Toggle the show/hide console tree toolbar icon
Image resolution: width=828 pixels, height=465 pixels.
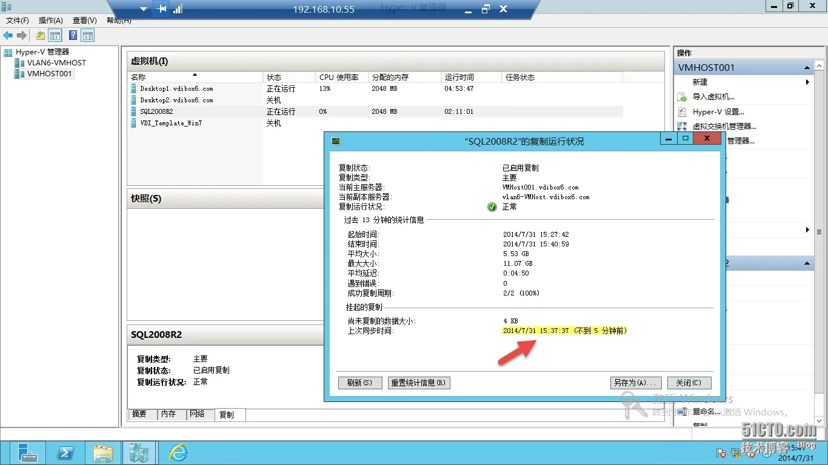55,36
